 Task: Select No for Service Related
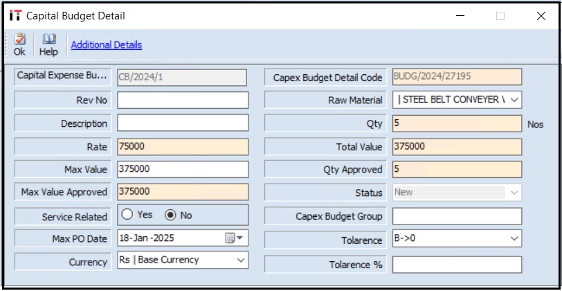[x=169, y=215]
